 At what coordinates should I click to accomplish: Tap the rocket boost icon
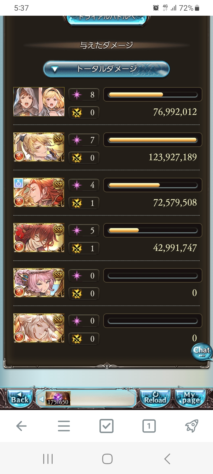tap(192, 426)
